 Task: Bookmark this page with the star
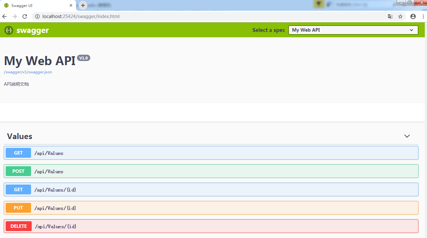click(400, 16)
